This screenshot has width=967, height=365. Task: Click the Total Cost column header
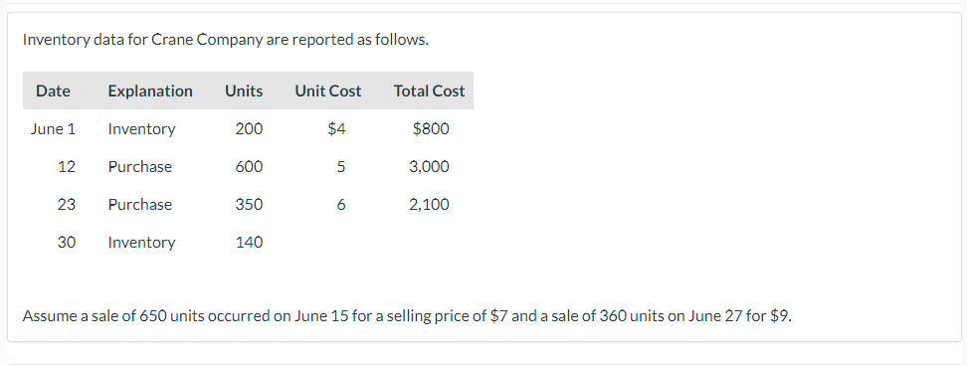coord(429,91)
